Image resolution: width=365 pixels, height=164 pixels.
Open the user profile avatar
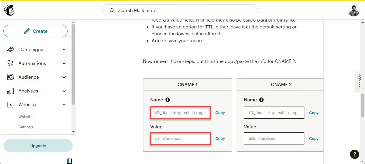354,10
